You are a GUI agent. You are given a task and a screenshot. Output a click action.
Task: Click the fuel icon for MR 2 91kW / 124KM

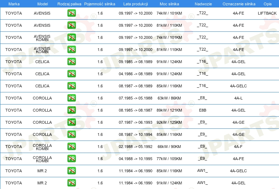coord(71,183)
